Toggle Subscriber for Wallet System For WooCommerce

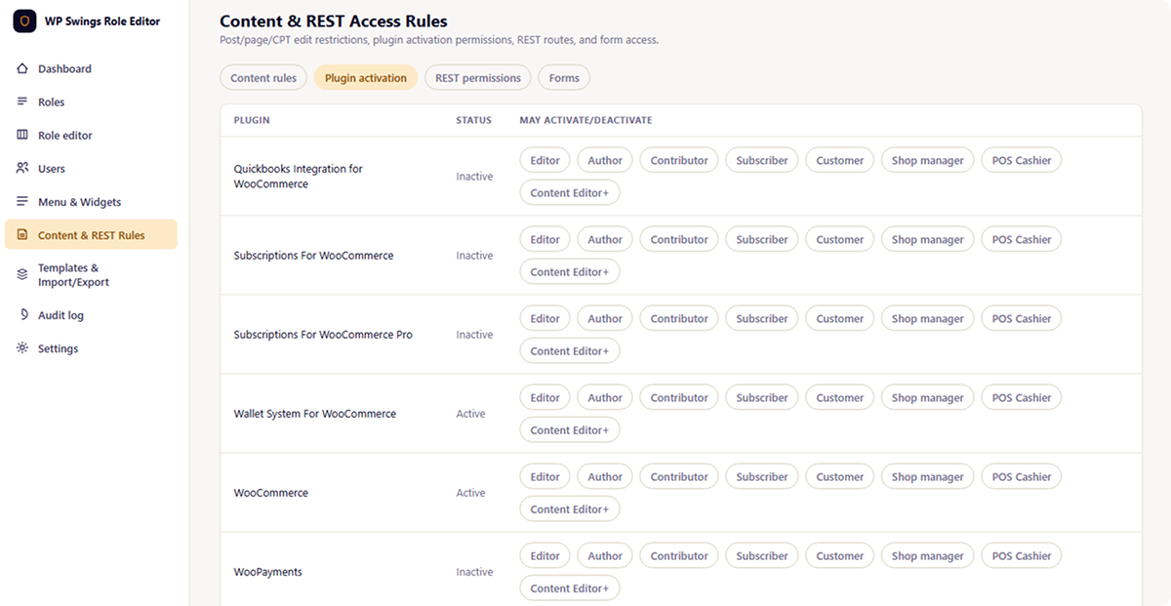[762, 397]
